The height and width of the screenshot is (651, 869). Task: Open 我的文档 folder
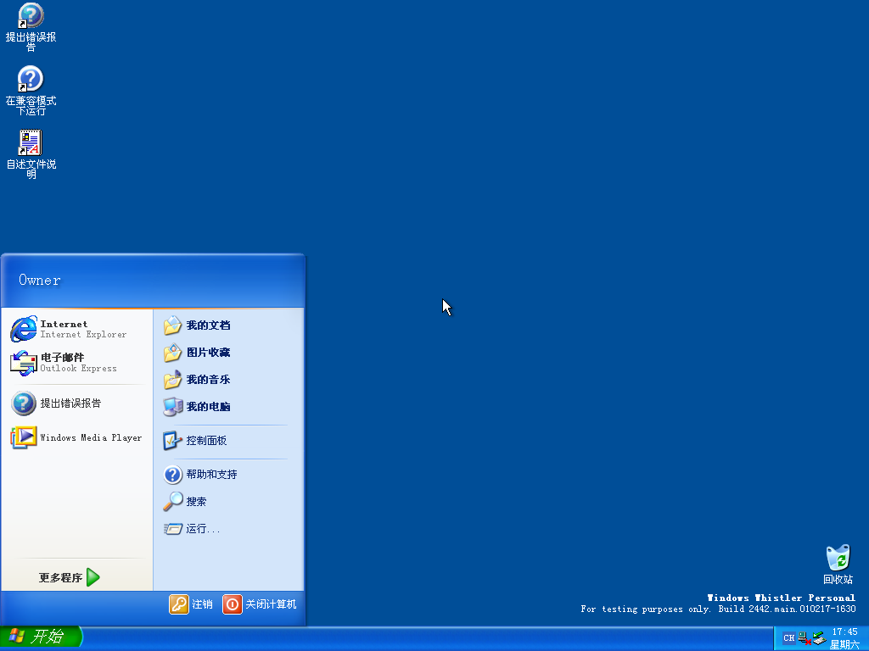click(228, 325)
